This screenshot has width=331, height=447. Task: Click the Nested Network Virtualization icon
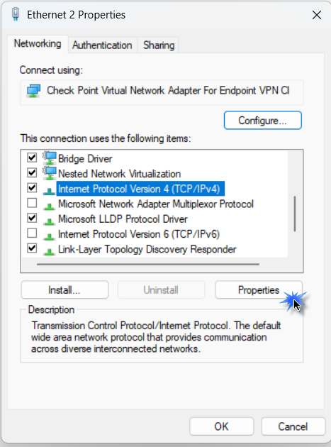pyautogui.click(x=50, y=173)
